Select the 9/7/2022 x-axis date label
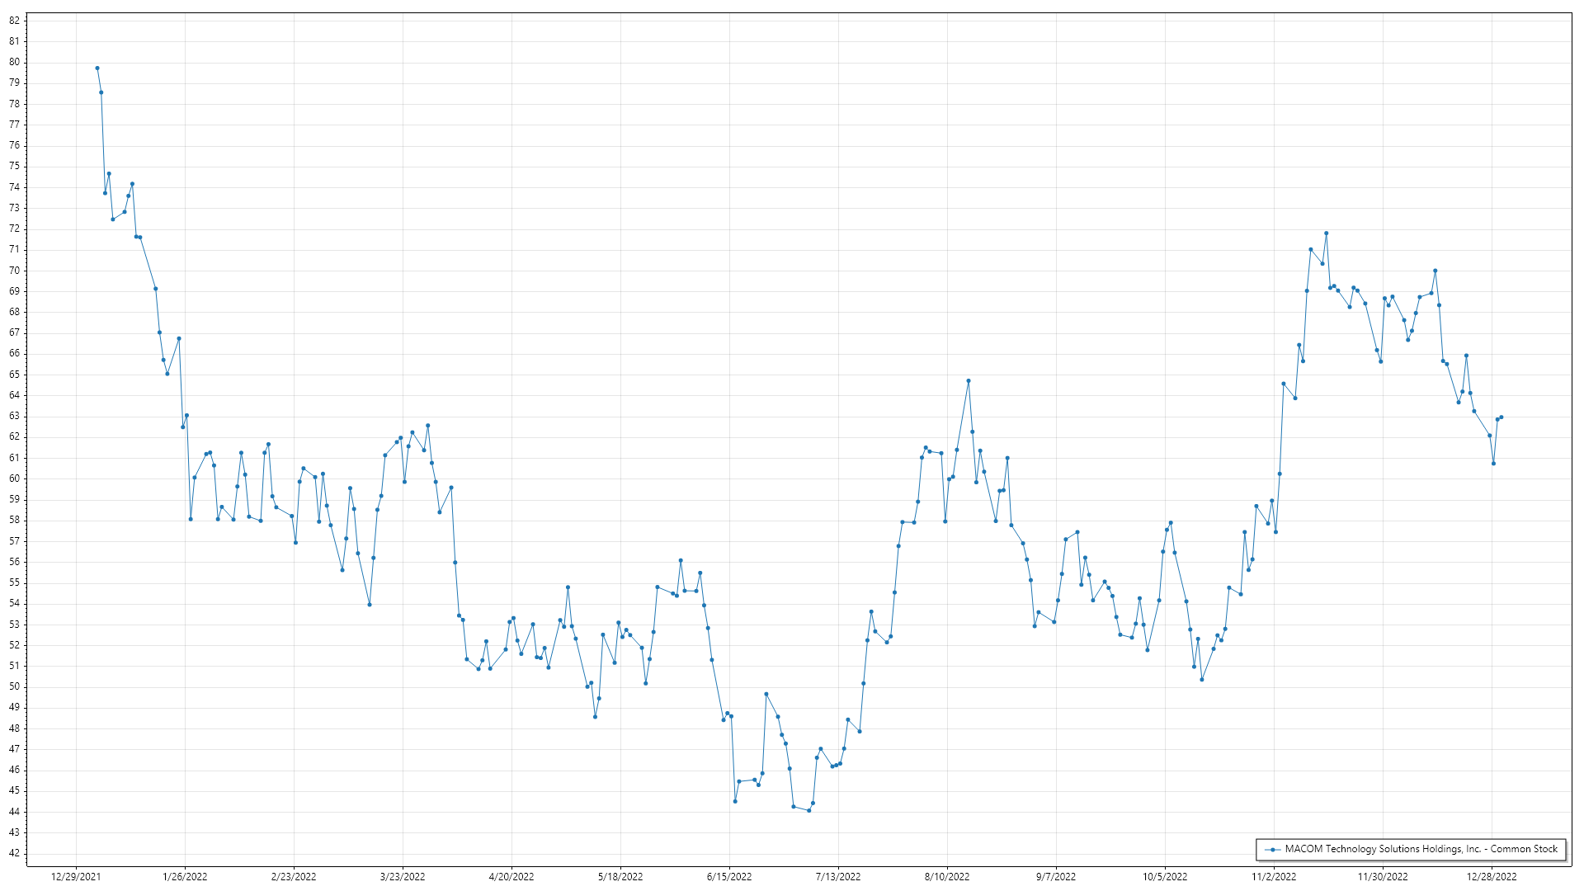This screenshot has width=1584, height=891. point(1056,877)
